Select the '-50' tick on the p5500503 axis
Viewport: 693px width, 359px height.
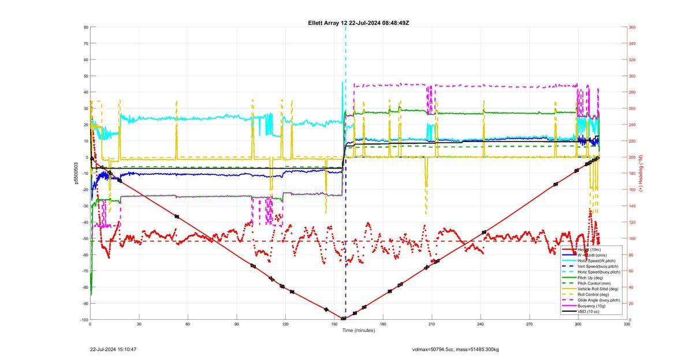(x=84, y=238)
